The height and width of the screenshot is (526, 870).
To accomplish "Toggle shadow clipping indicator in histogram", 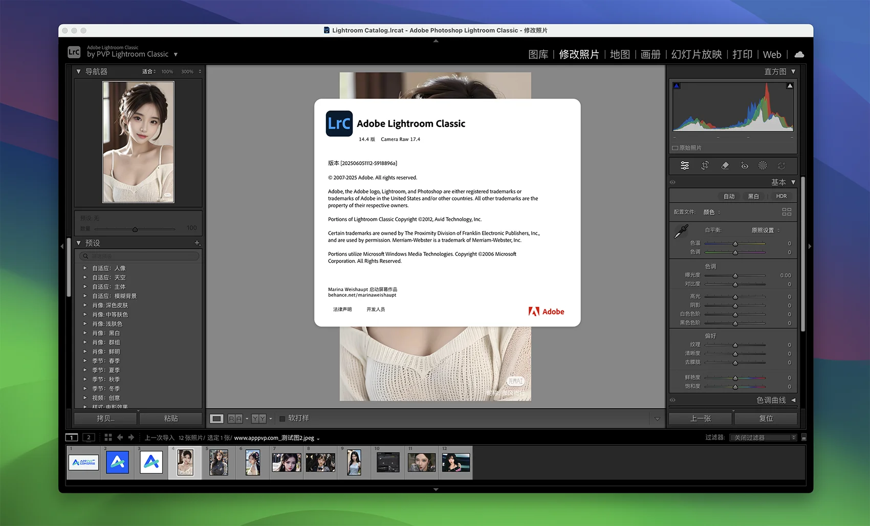I will pos(677,86).
